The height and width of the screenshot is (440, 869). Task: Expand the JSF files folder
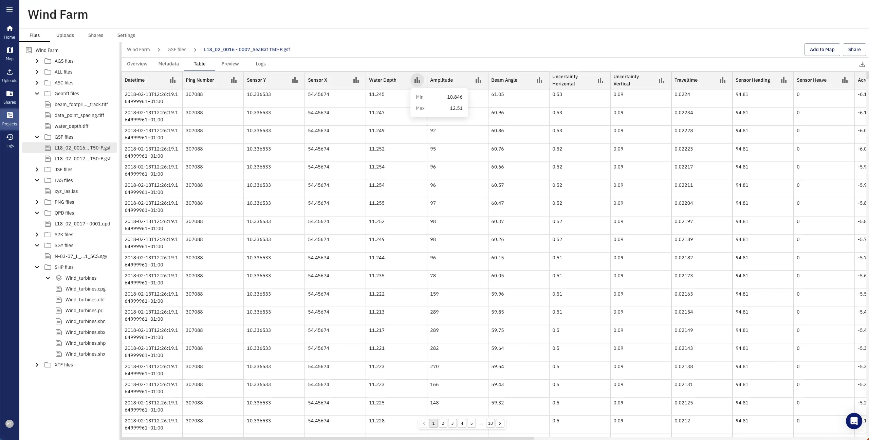coord(37,169)
